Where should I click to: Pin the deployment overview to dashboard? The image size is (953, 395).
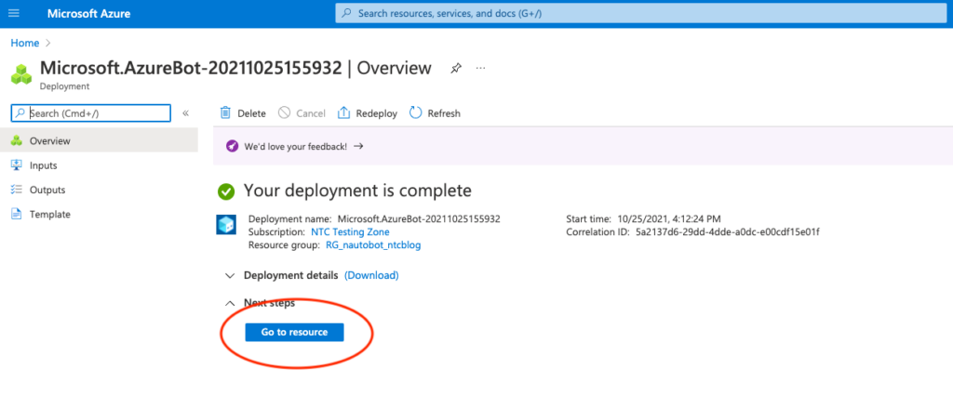pyautogui.click(x=455, y=69)
